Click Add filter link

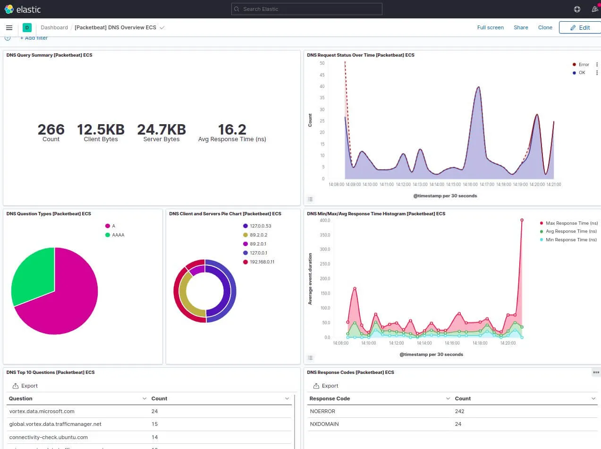pyautogui.click(x=34, y=38)
